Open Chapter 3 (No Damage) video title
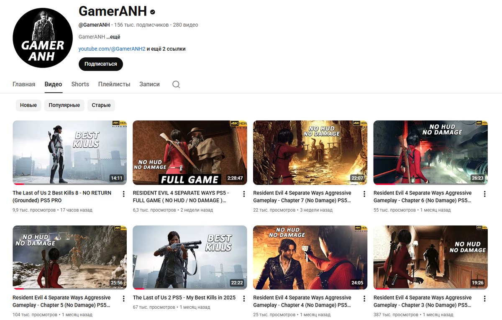This screenshot has height=320, width=502. pyautogui.click(x=423, y=301)
